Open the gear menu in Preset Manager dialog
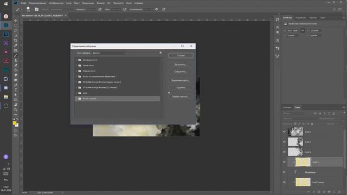The height and width of the screenshot is (195, 347). [160, 53]
